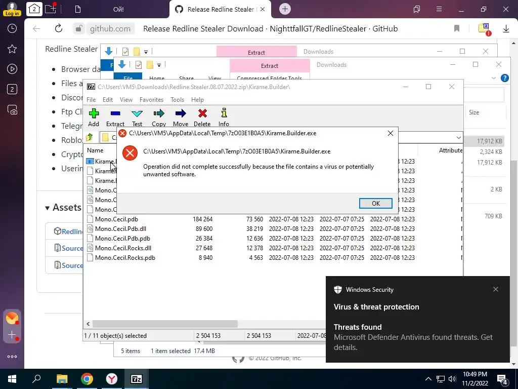Close the Release Redline Stealer tab
518x389 pixels.
click(x=263, y=9)
